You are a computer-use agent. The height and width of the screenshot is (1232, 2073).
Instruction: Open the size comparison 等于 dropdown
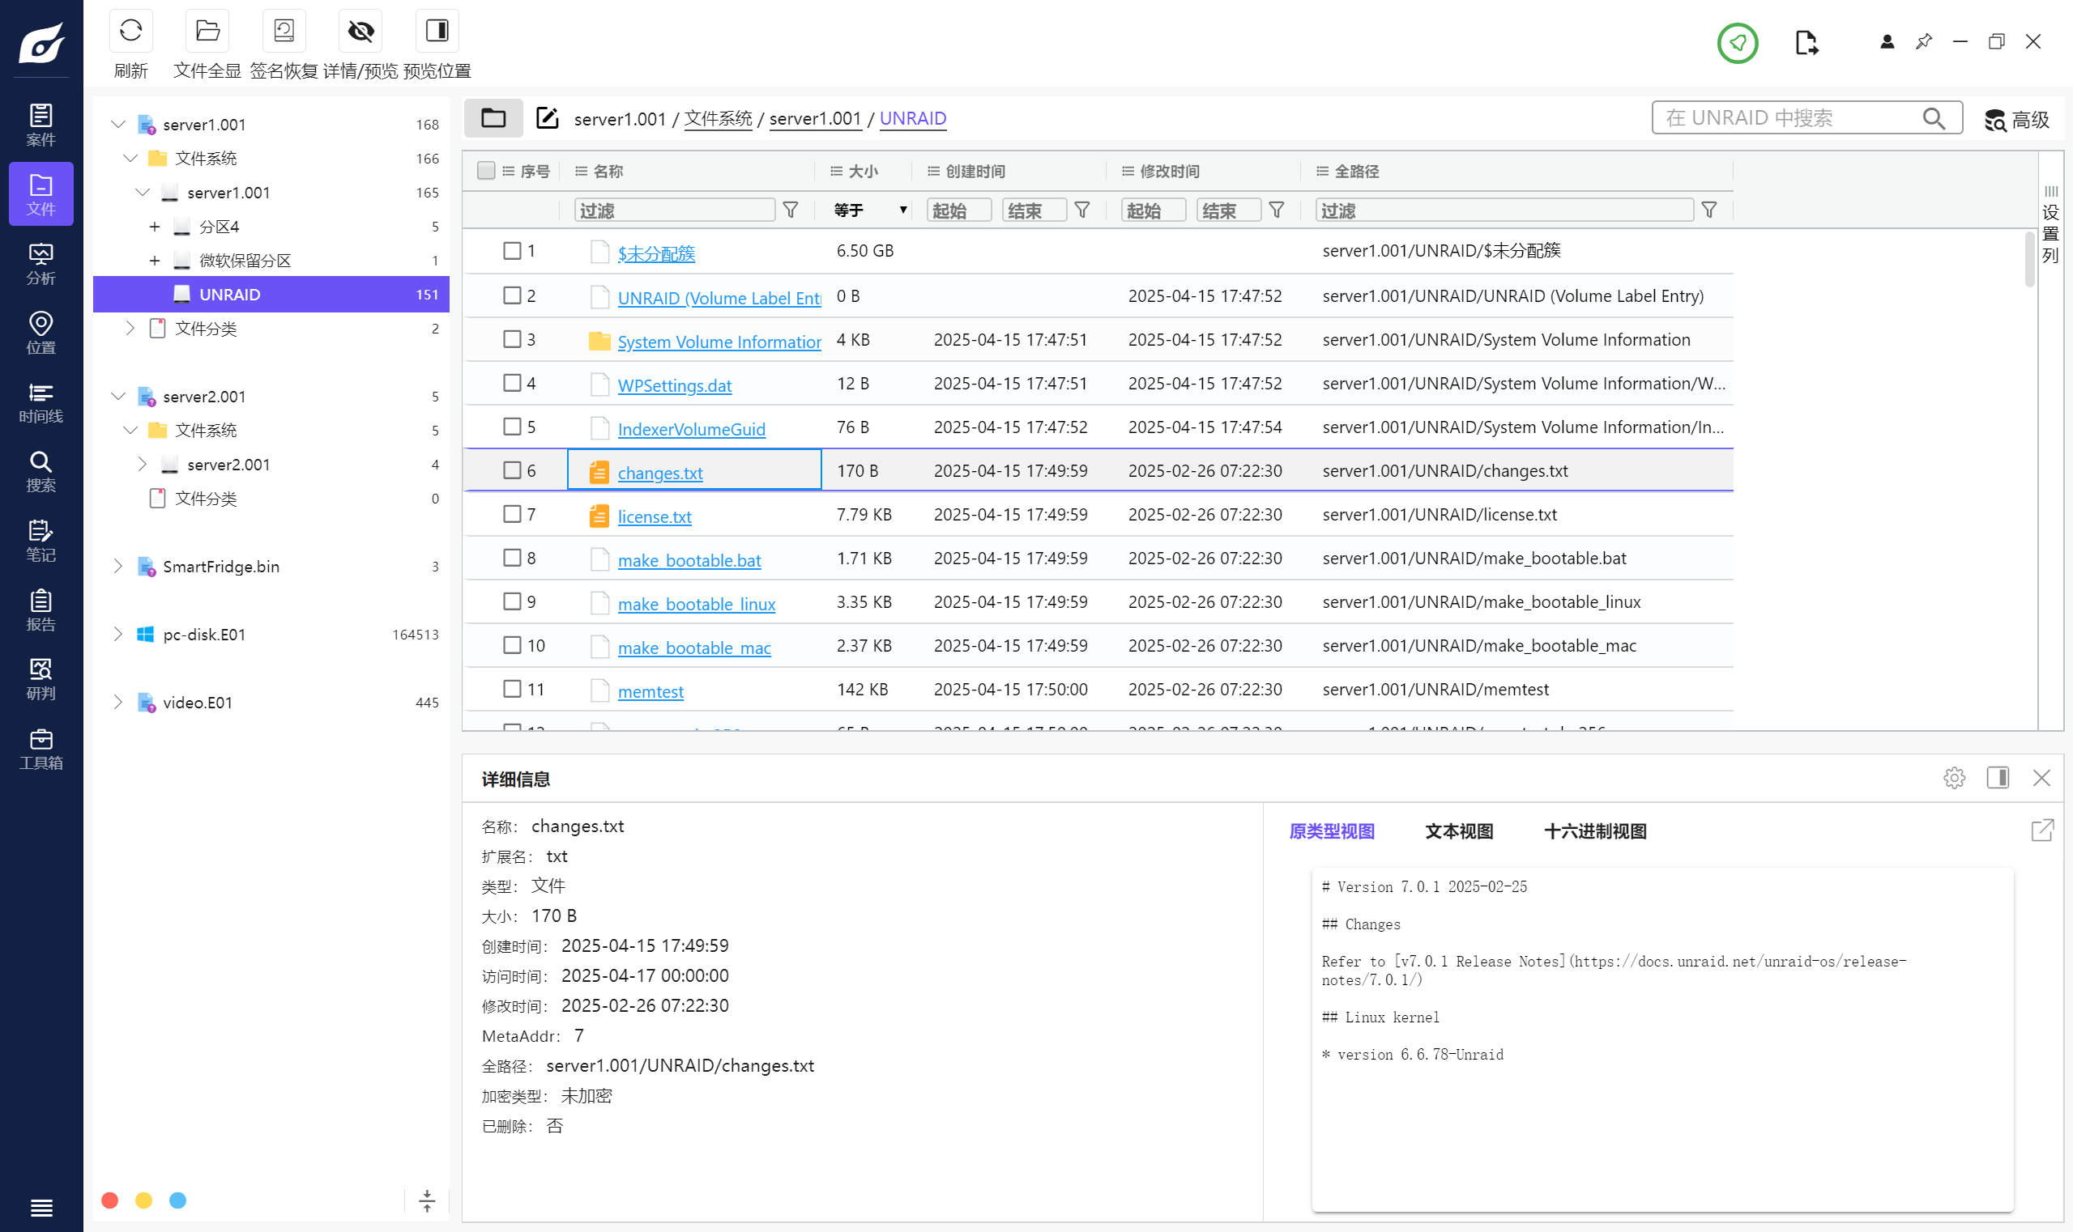coord(870,210)
